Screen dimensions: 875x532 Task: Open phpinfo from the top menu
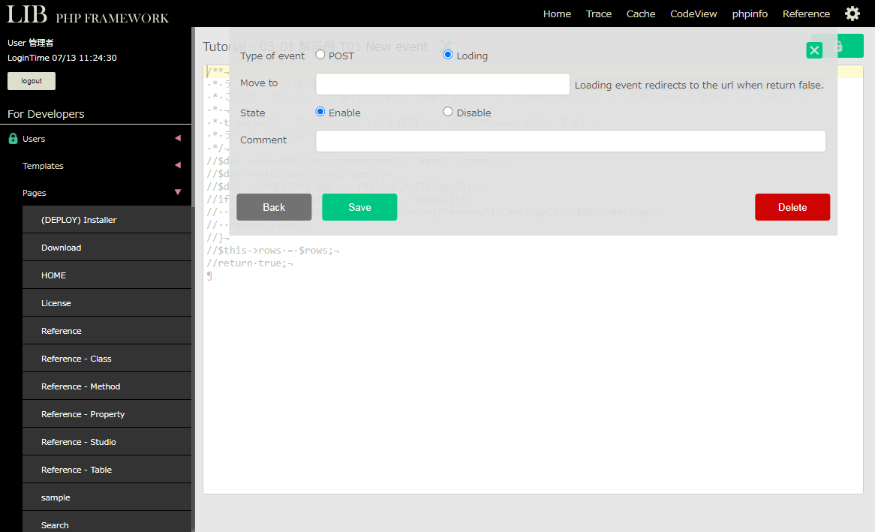(x=750, y=14)
